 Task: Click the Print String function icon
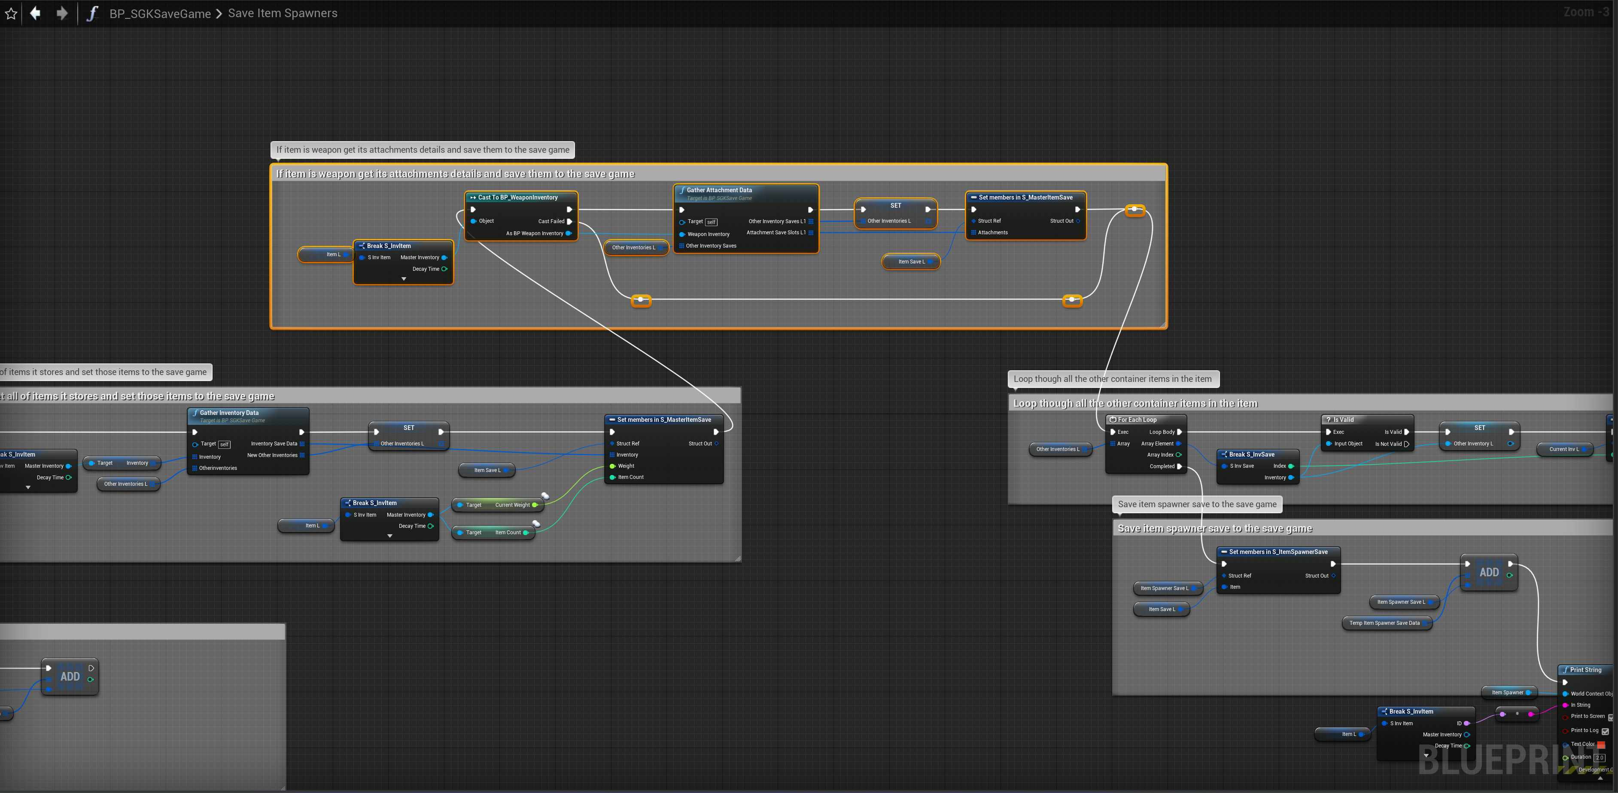tap(1565, 670)
